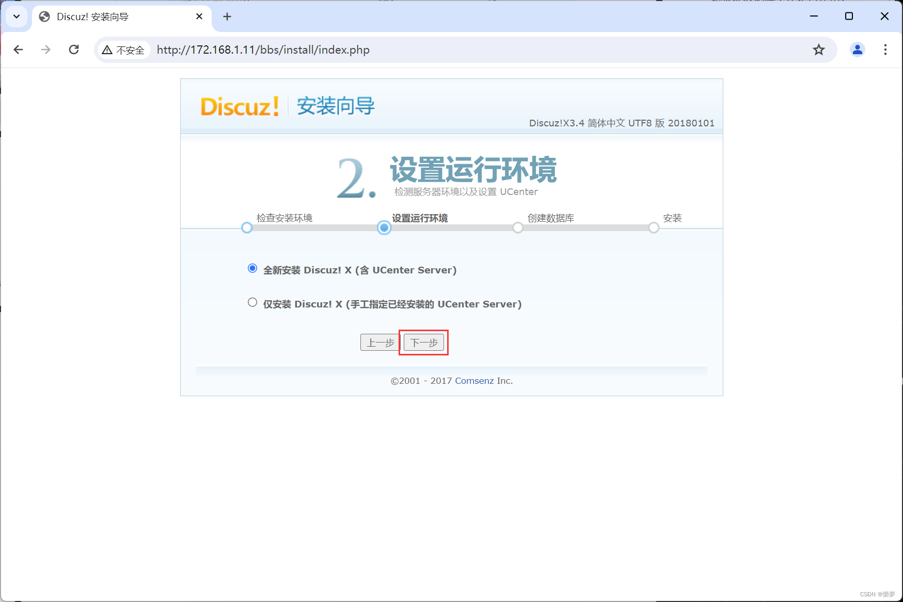Click the browser forward arrow
Viewport: 903px width, 602px height.
click(x=46, y=50)
